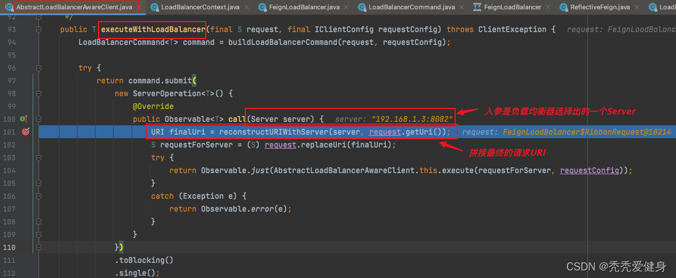
Task: Collapse the catch block fold on line 106
Action: click(39, 196)
